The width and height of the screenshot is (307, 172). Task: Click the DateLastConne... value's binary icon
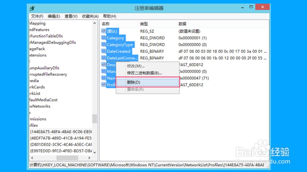103,58
